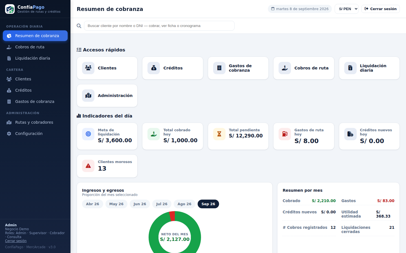Click the bar chart icon beside Indicadores del día

click(x=79, y=116)
